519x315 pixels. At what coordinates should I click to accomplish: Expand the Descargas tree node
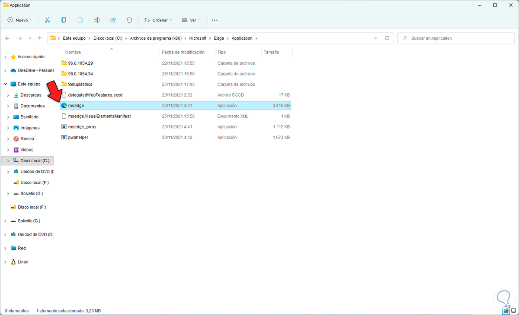[x=8, y=95]
